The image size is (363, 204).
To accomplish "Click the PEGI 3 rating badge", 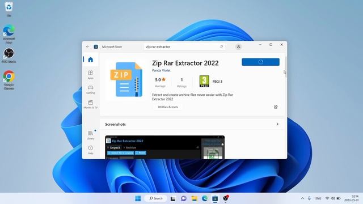I will [x=204, y=81].
